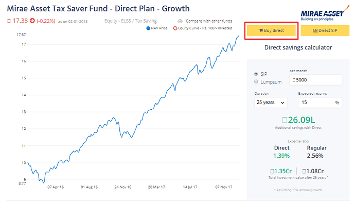
Task: Open the 25 years duration dropdown
Action: click(271, 103)
